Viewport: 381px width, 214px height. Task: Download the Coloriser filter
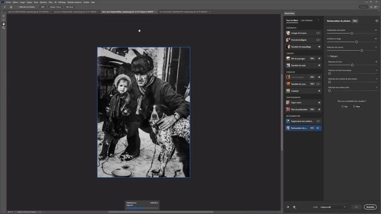pos(319,91)
